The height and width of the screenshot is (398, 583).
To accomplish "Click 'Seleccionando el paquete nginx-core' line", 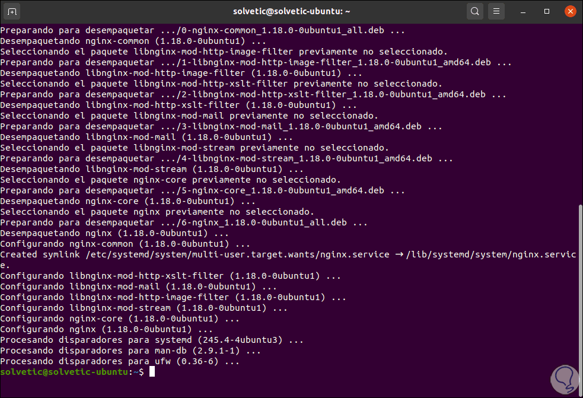I will tap(171, 180).
